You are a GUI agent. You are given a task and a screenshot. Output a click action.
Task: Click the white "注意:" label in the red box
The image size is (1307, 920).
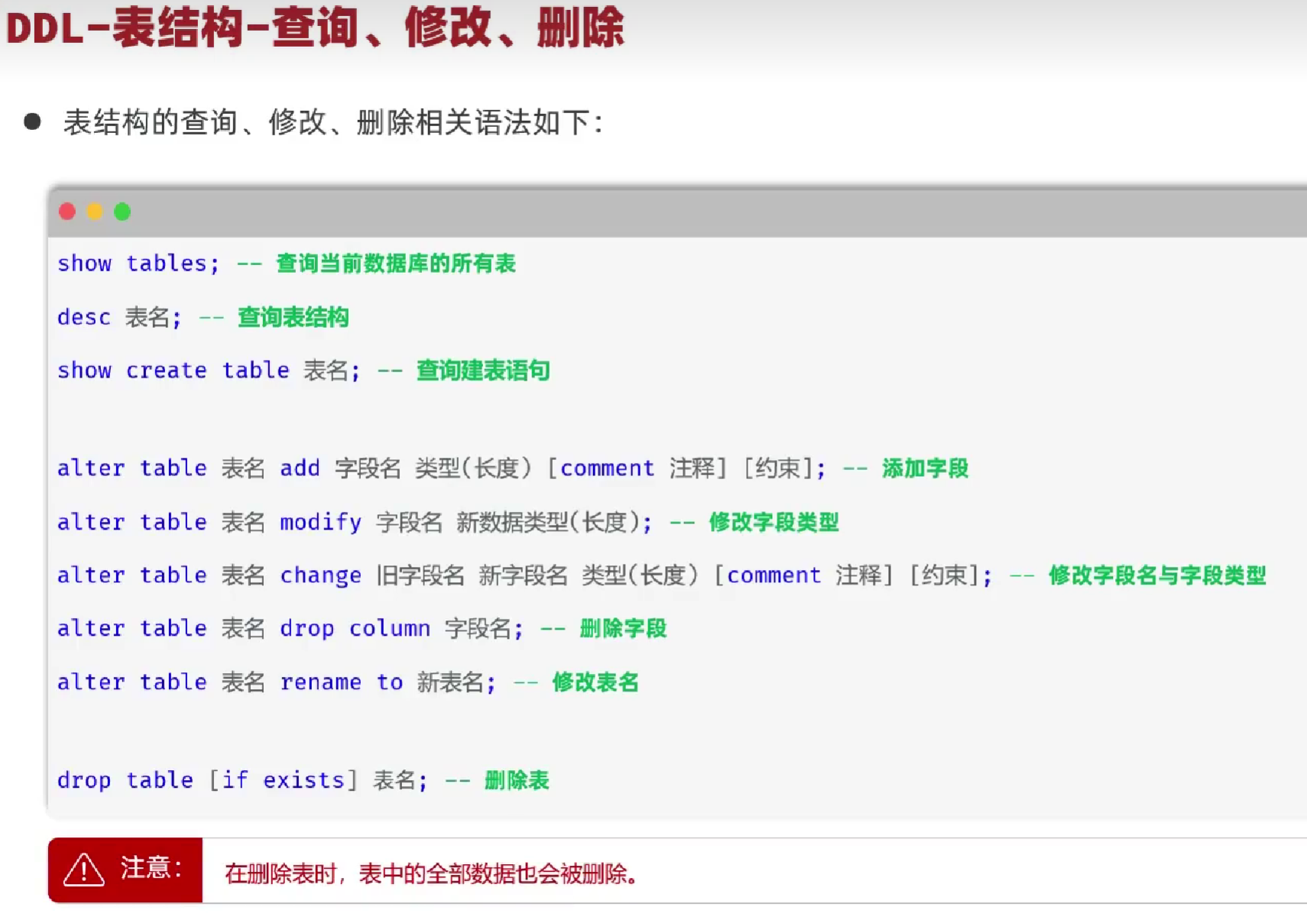click(x=151, y=868)
